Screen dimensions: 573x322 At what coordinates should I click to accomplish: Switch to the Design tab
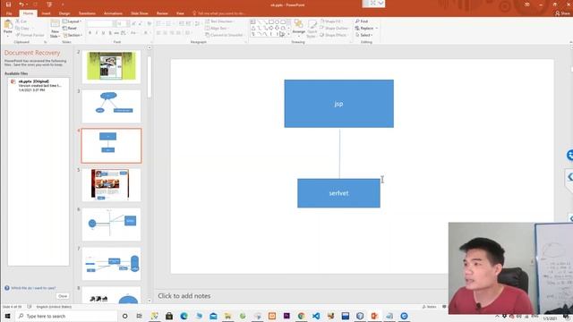tap(64, 13)
